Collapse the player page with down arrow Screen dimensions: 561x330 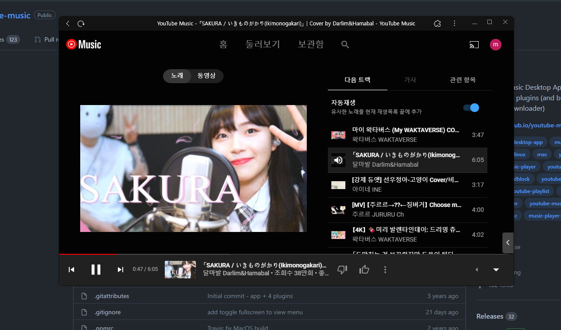(x=496, y=270)
